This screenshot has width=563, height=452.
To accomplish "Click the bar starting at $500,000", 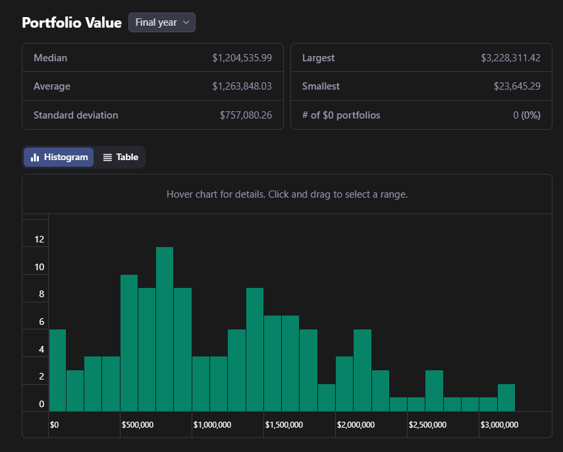I will pyautogui.click(x=129, y=343).
